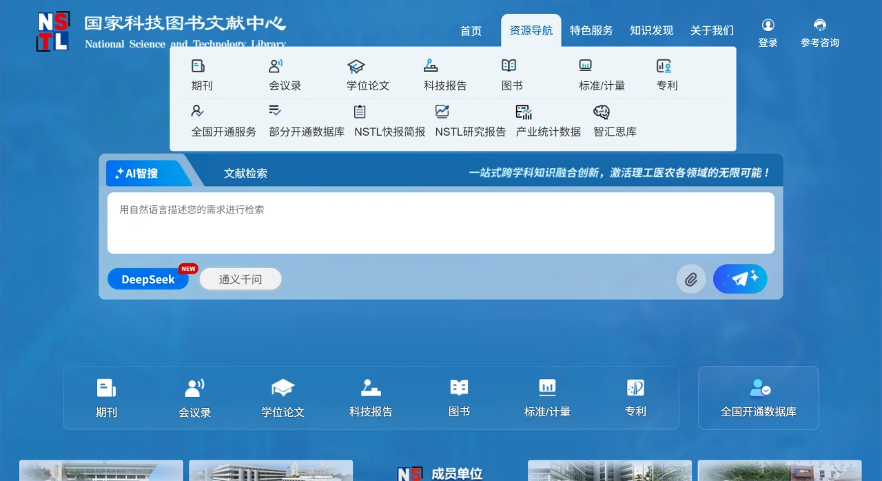Switch to the 文献检索 tab
Image resolution: width=882 pixels, height=481 pixels.
[x=245, y=174]
